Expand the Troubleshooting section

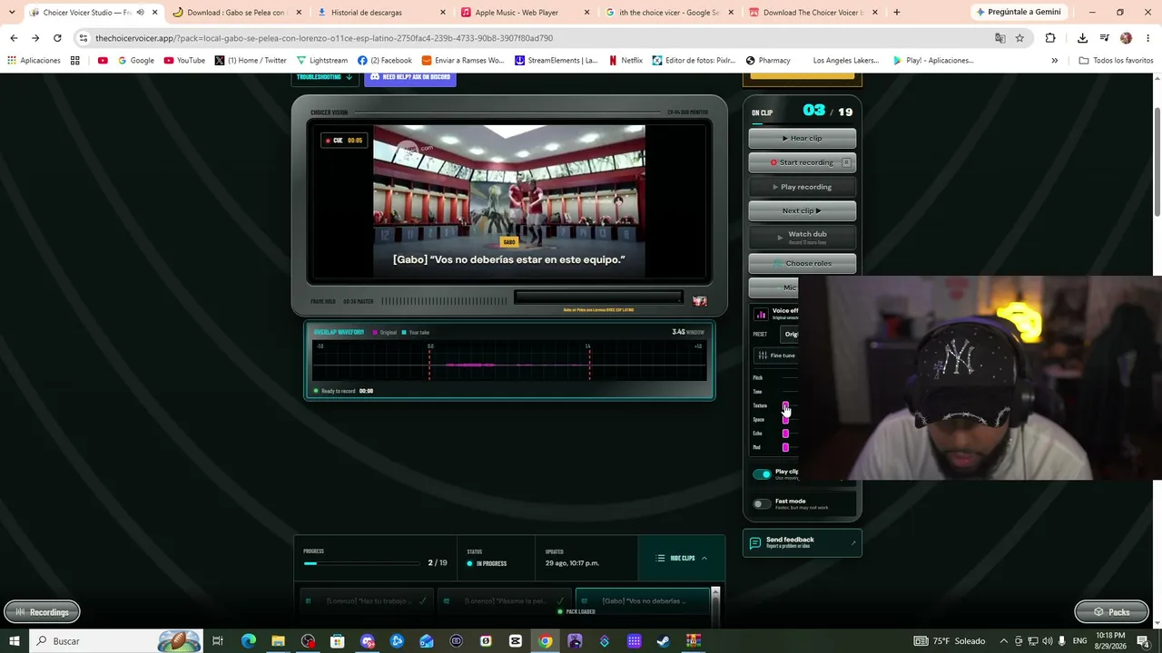324,77
